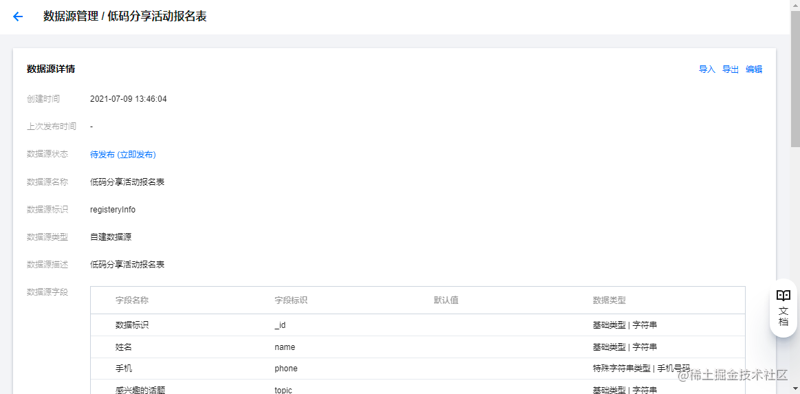Click the 数据源描述 label
The height and width of the screenshot is (394, 800).
tap(47, 264)
